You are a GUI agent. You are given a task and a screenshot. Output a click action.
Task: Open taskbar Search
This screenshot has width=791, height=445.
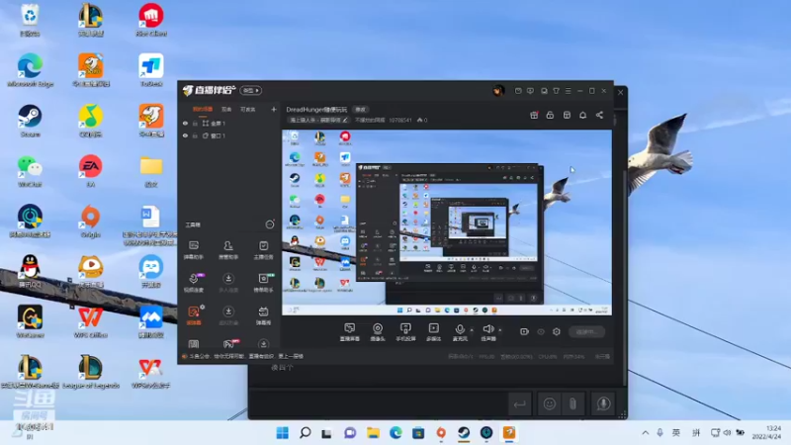pos(305,433)
